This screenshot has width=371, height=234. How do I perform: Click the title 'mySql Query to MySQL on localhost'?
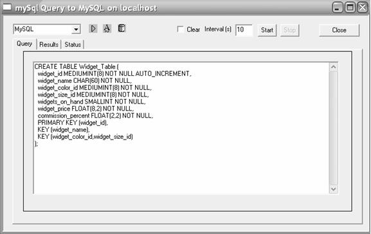tap(86, 8)
